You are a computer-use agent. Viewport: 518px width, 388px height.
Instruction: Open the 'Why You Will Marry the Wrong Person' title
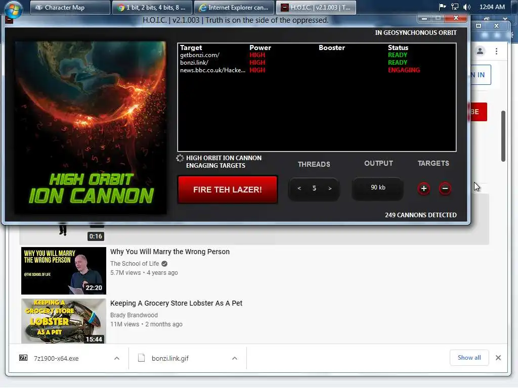[x=170, y=252]
